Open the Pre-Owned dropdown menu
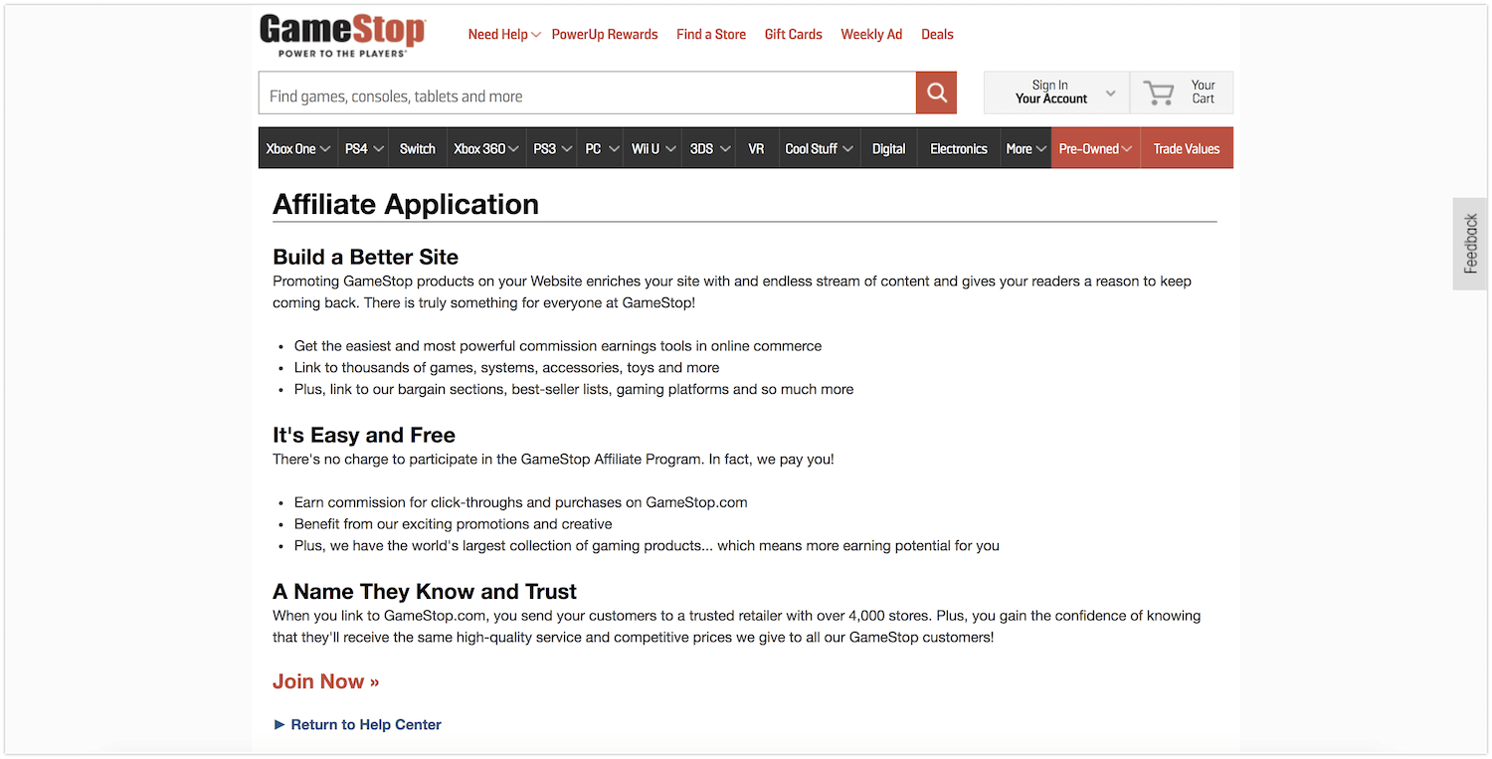 coord(1095,148)
